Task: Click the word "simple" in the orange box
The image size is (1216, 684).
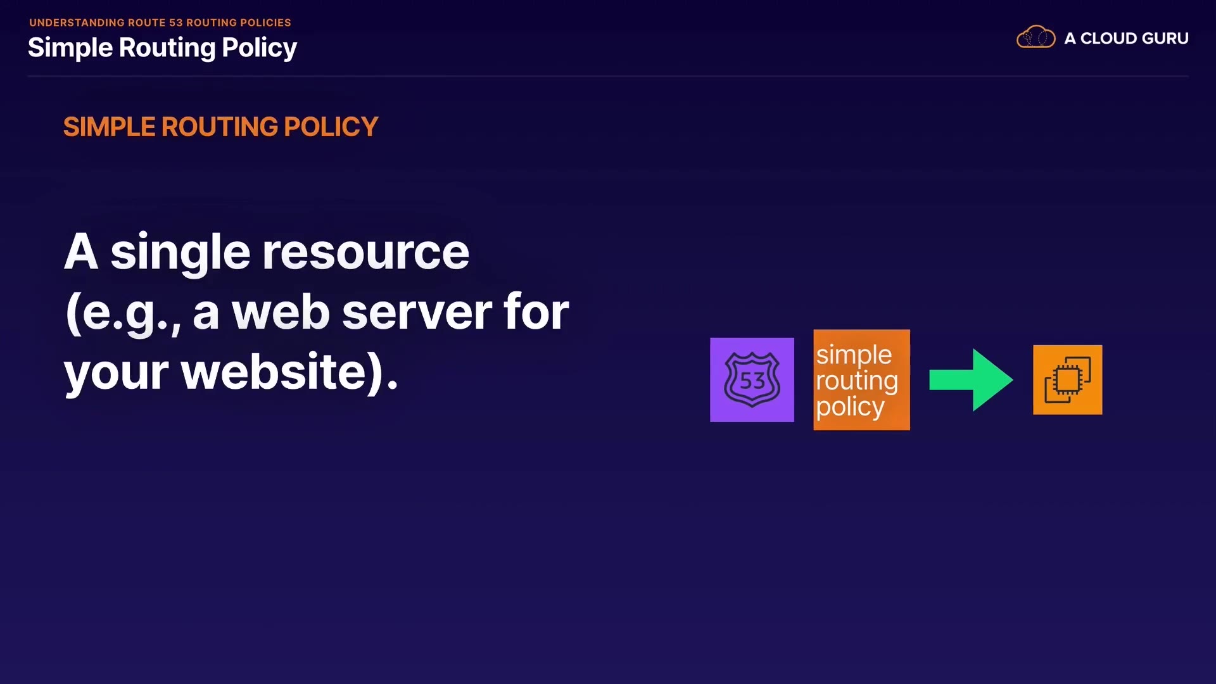Action: (x=854, y=355)
